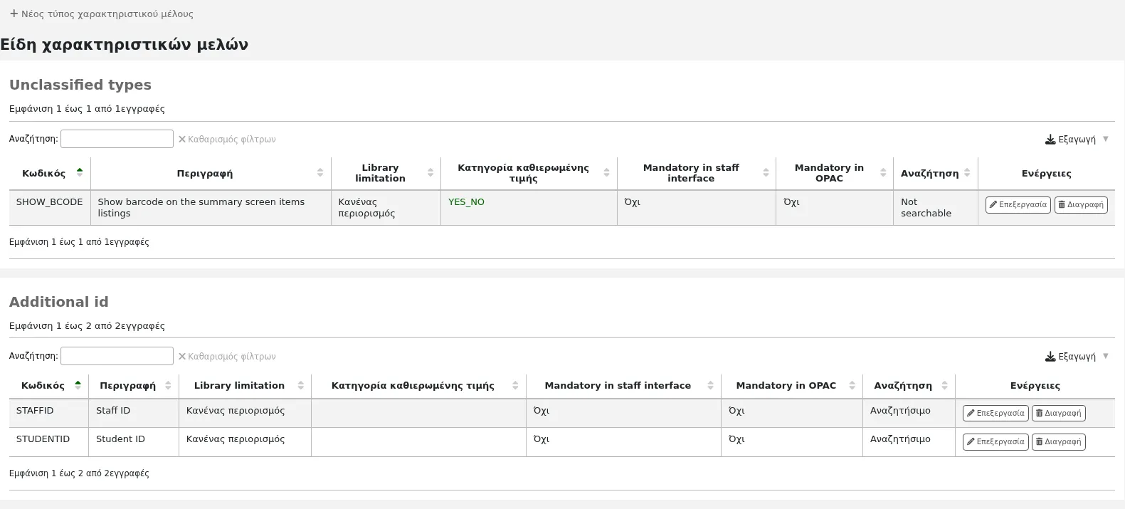Image resolution: width=1125 pixels, height=509 pixels.
Task: Sort Unclassified by Mandatory in staff interface arrows
Action: [x=766, y=173]
